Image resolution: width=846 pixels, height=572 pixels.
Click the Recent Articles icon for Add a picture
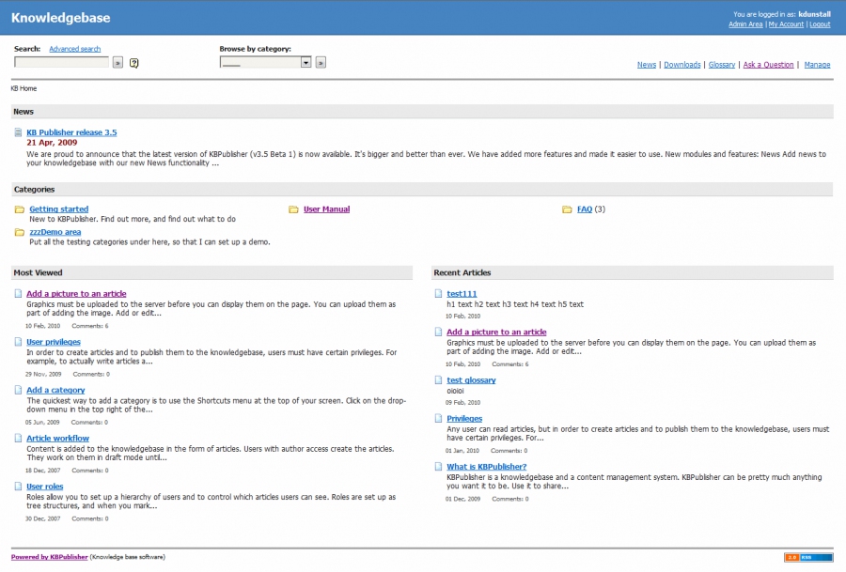tap(439, 332)
